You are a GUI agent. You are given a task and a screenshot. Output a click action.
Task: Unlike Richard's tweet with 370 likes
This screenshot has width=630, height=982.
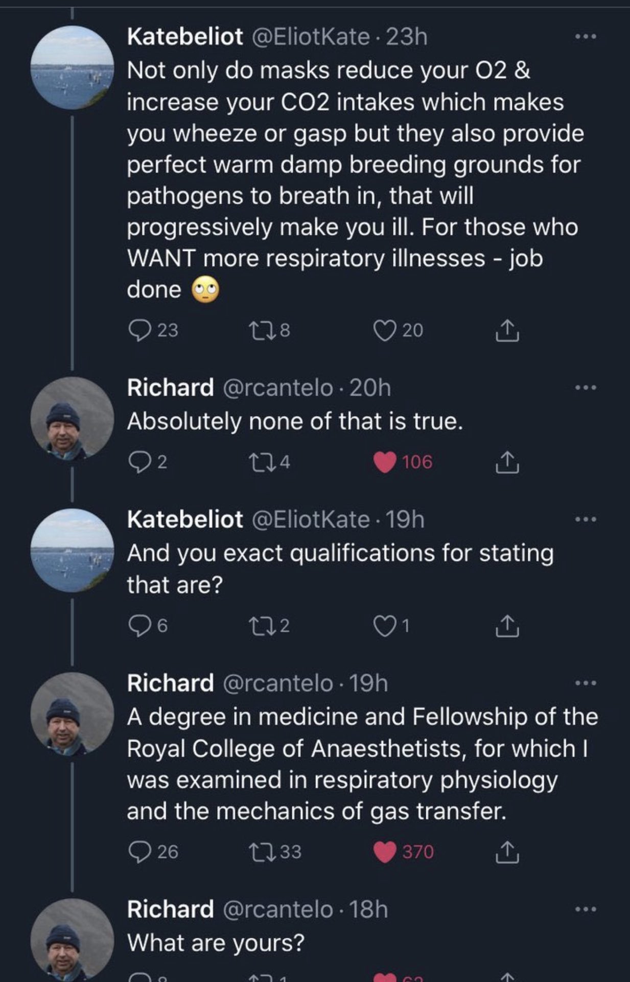pyautogui.click(x=384, y=852)
